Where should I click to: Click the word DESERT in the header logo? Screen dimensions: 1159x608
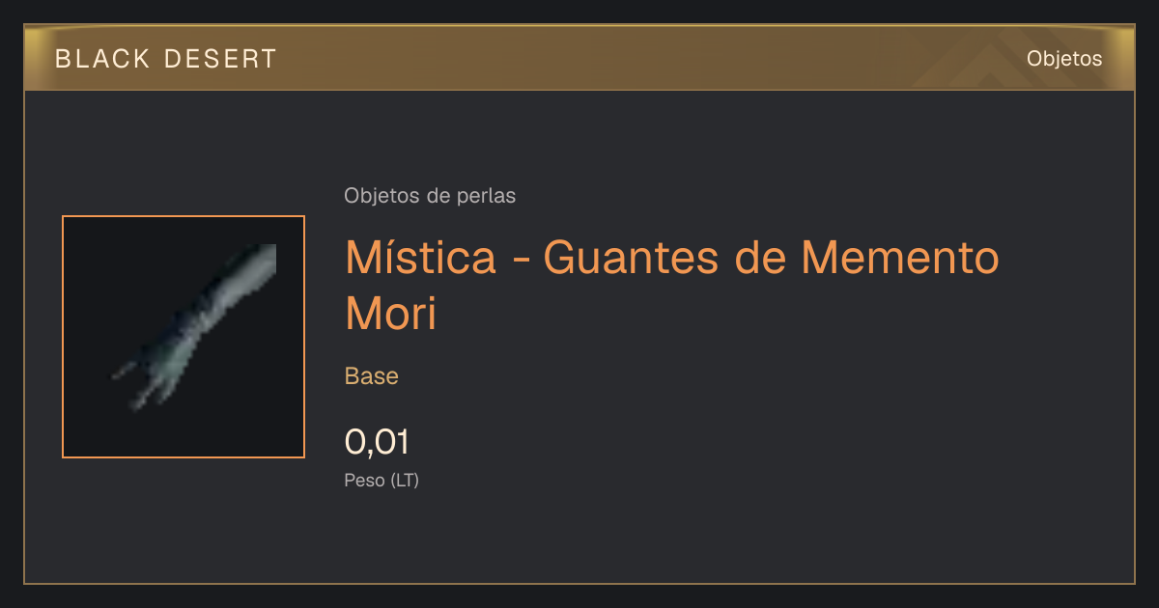pos(221,59)
